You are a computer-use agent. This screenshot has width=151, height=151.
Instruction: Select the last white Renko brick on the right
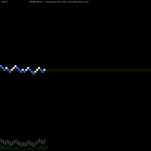click(x=44, y=70)
